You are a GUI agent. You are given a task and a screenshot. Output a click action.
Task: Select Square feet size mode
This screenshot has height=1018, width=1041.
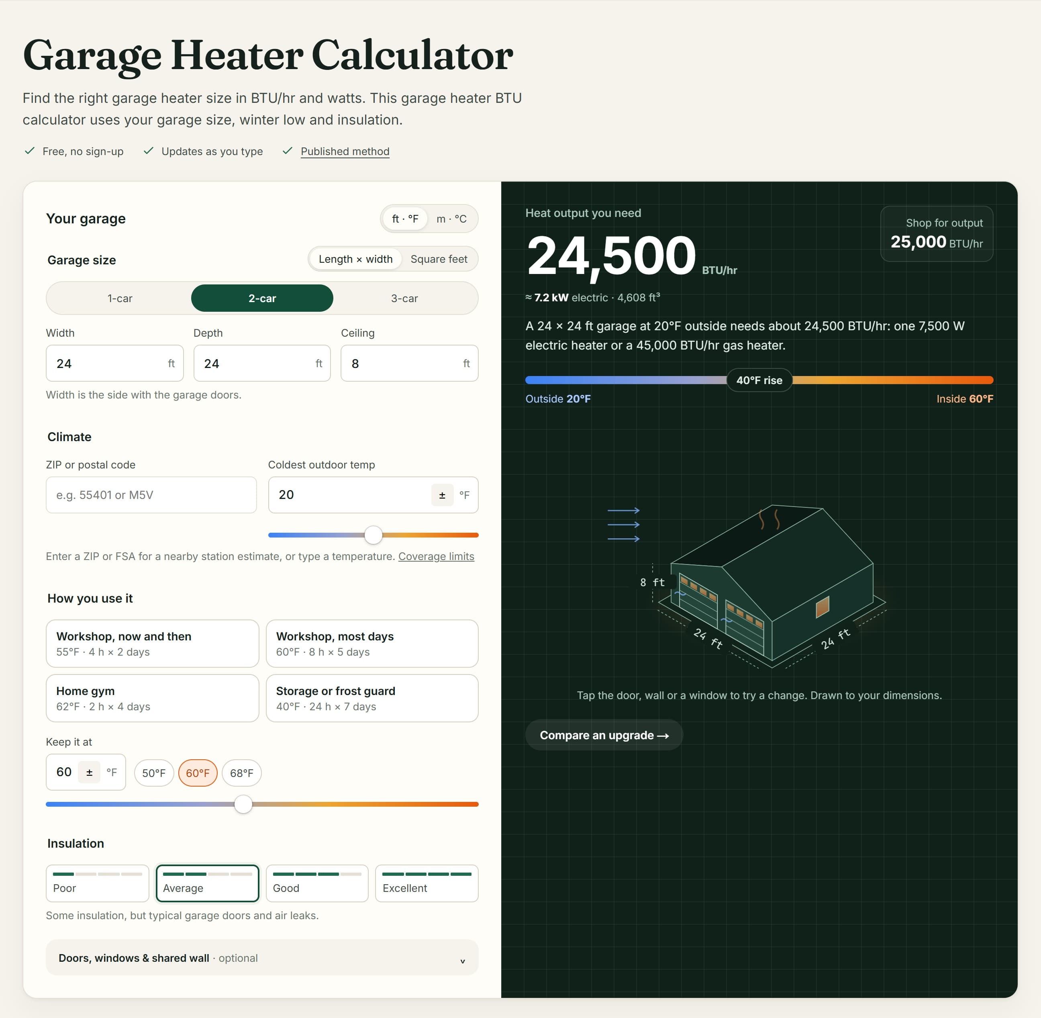tap(439, 259)
